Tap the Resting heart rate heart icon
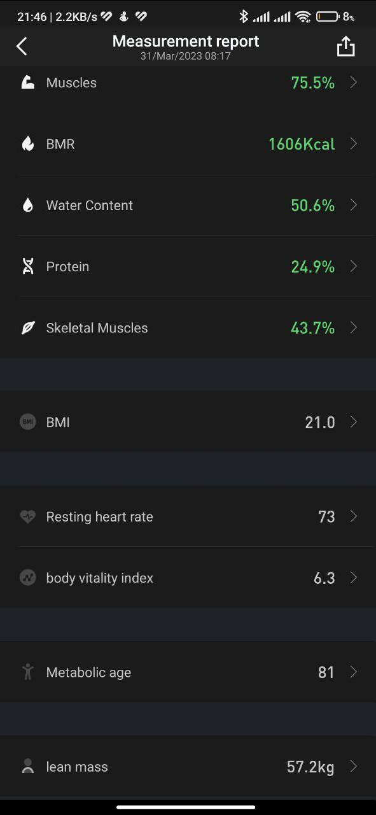Viewport: 376px width, 815px height. (27, 516)
